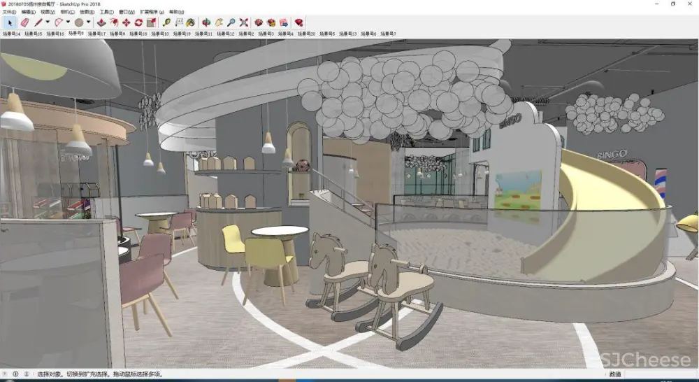The height and width of the screenshot is (382, 699).
Task: Select the Rotate tool
Action: coord(138,22)
